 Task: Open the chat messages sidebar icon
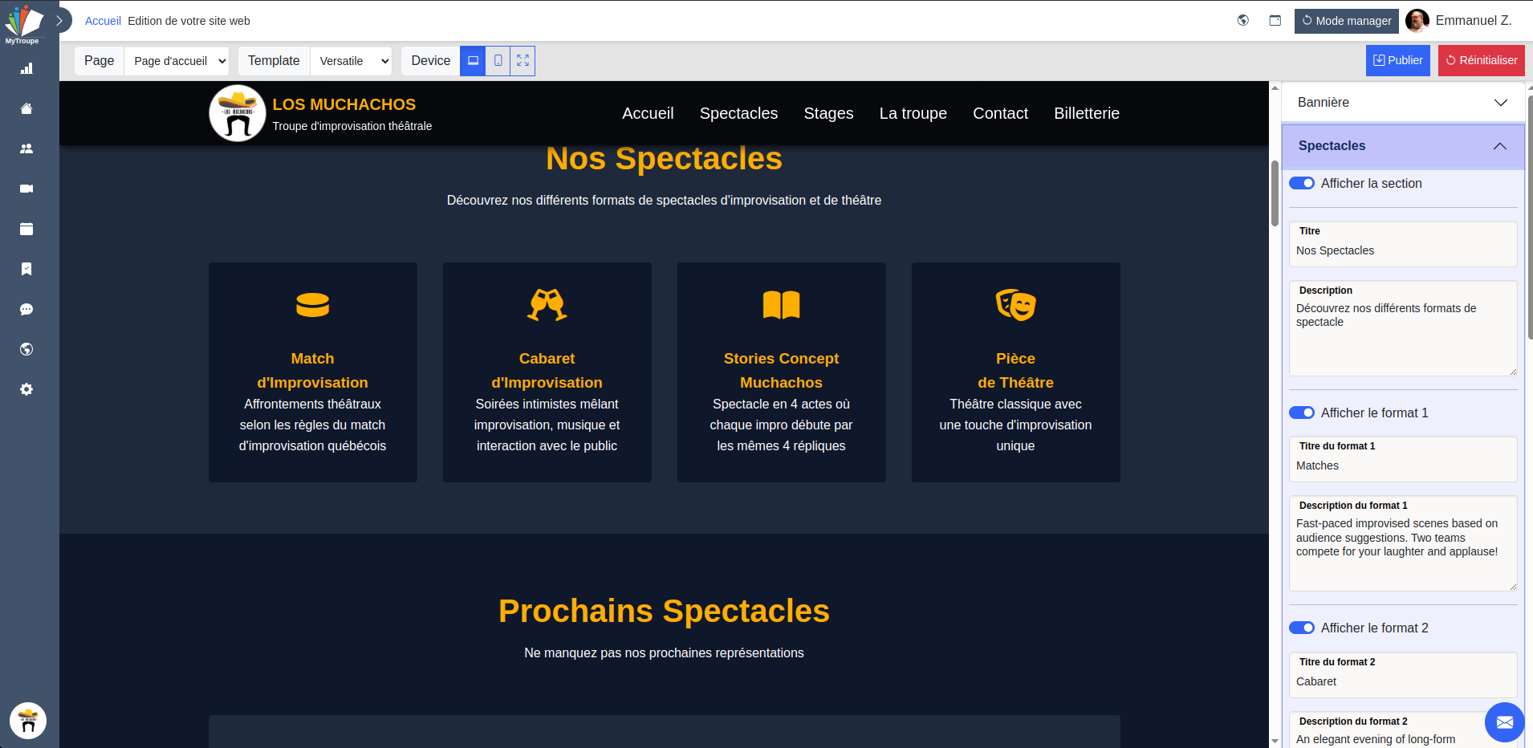26,309
